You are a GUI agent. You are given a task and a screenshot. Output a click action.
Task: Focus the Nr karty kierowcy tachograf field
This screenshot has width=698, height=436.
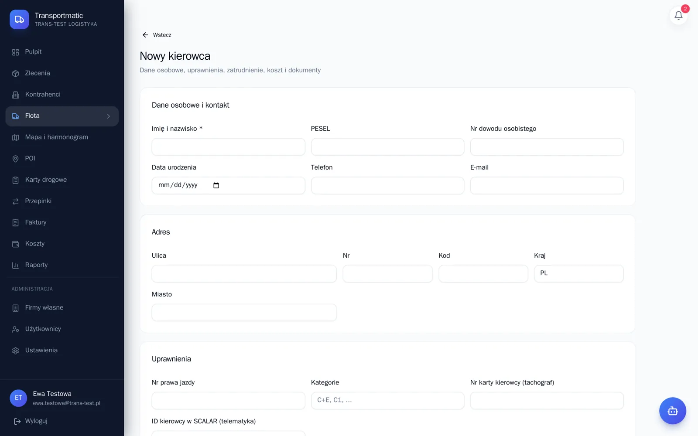point(547,401)
